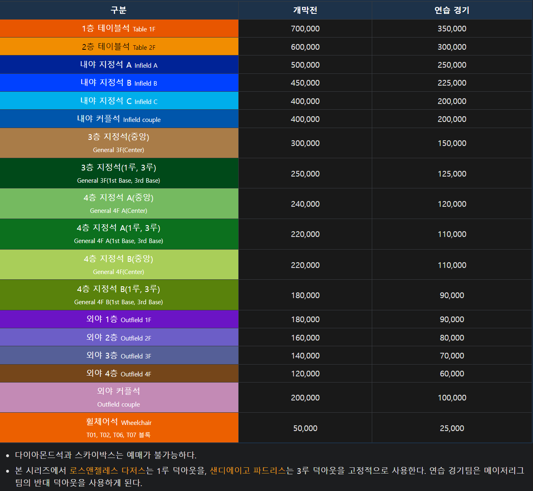Click the orange Table 1F seat row
The height and width of the screenshot is (491, 533).
pyautogui.click(x=119, y=29)
